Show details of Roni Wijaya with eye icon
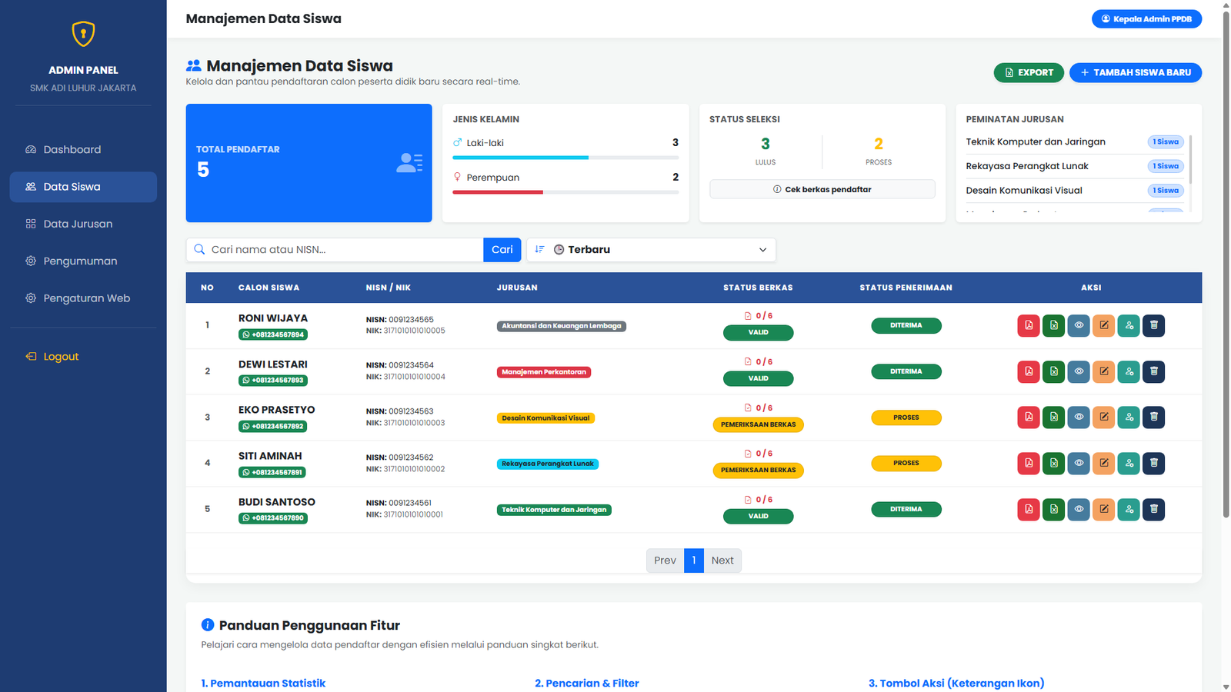Image resolution: width=1231 pixels, height=692 pixels. tap(1079, 325)
